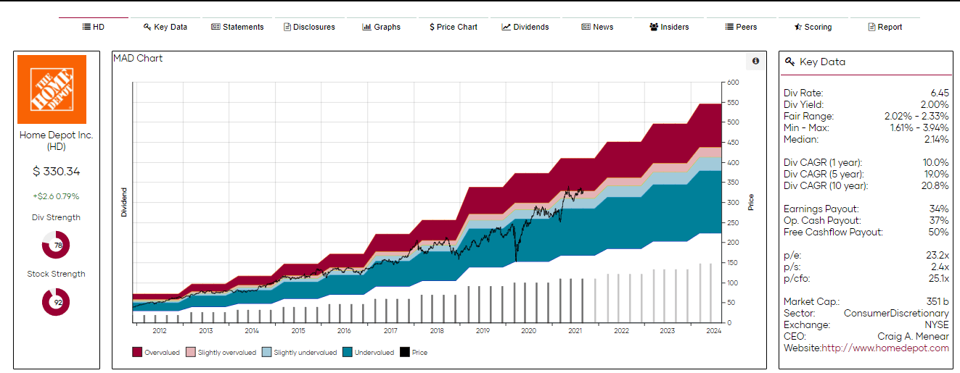Open the Scoring tab

click(813, 27)
